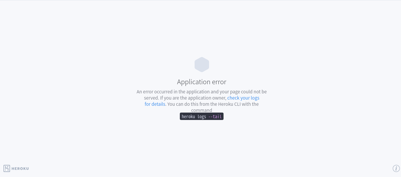Click the Heroku logo mark icon
This screenshot has width=401, height=177.
tap(7, 168)
